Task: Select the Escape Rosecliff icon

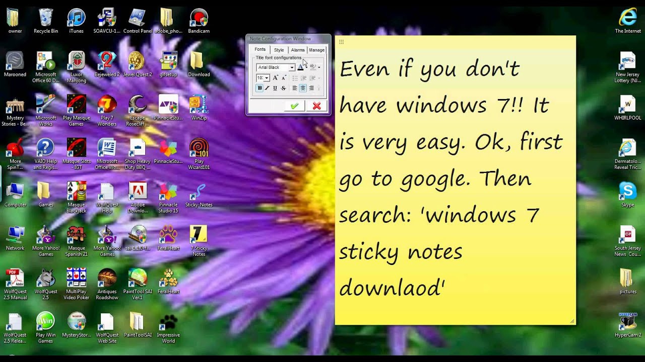Action: tap(138, 110)
